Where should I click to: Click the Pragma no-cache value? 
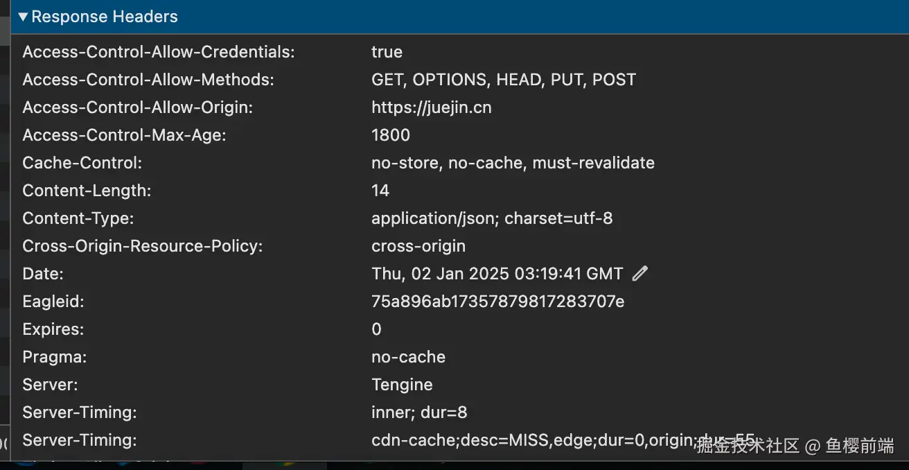click(408, 357)
